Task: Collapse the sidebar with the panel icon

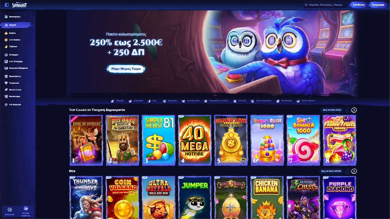Action: tap(6, 5)
